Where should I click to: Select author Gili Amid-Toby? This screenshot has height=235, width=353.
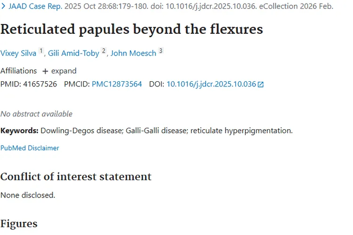click(73, 53)
